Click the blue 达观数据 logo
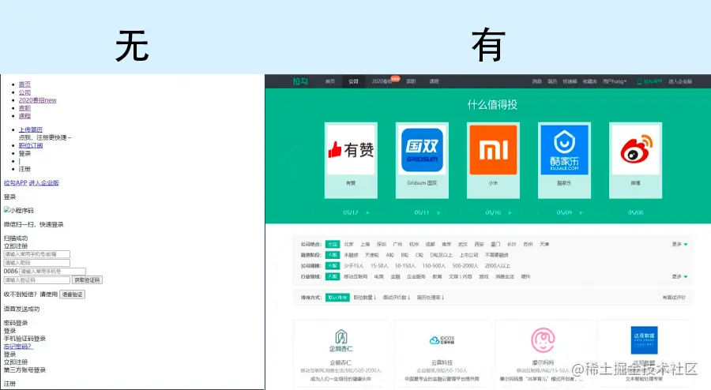 click(x=644, y=340)
